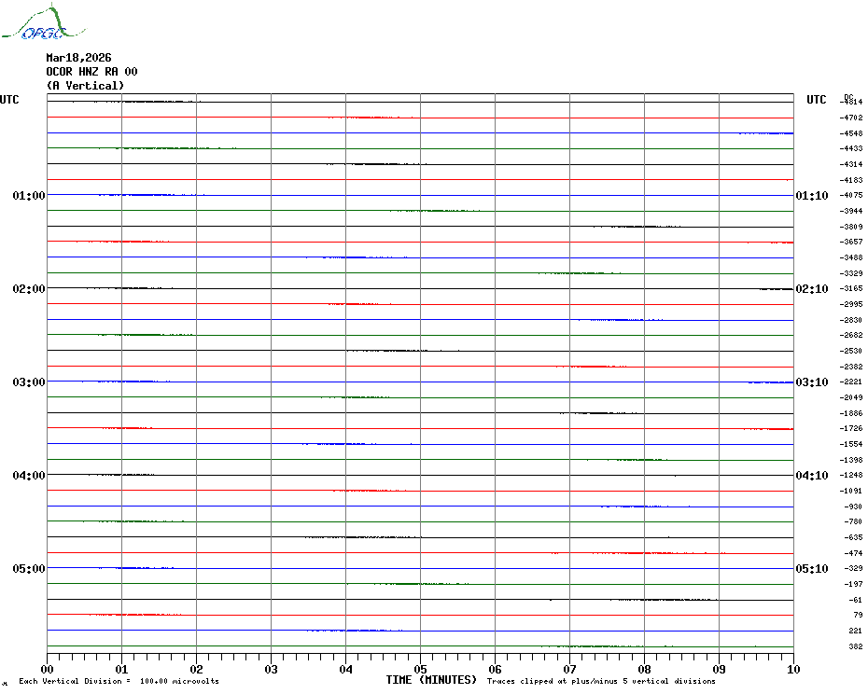Click the -4814 DC offset value
The image size is (868, 694).
(851, 102)
